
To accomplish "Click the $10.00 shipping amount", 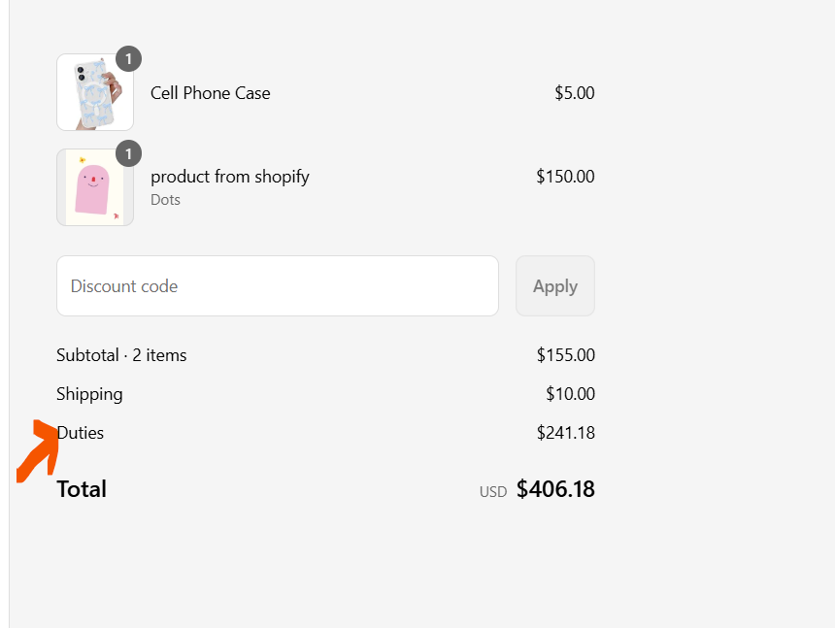I will [570, 394].
